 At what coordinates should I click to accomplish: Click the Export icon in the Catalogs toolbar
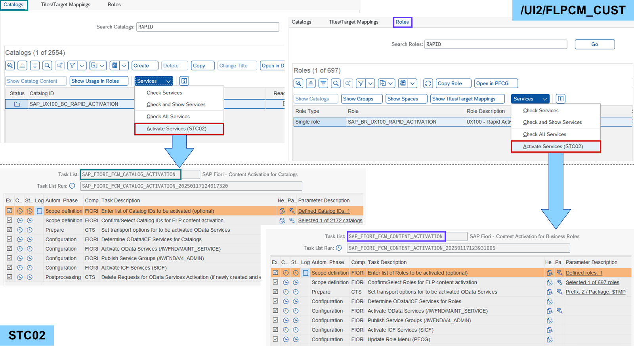click(94, 66)
